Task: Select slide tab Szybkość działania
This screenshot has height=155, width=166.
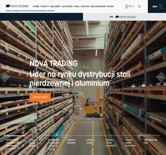Action: (x=71, y=141)
